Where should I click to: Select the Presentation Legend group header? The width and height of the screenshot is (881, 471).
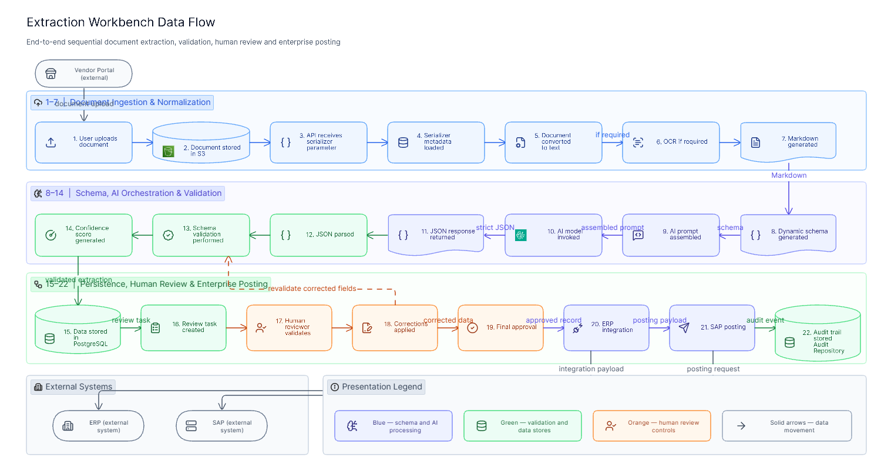click(x=376, y=387)
